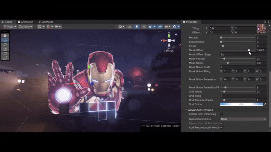Select the Hand view tool
271x152 pixels.
pyautogui.click(x=5, y=35)
